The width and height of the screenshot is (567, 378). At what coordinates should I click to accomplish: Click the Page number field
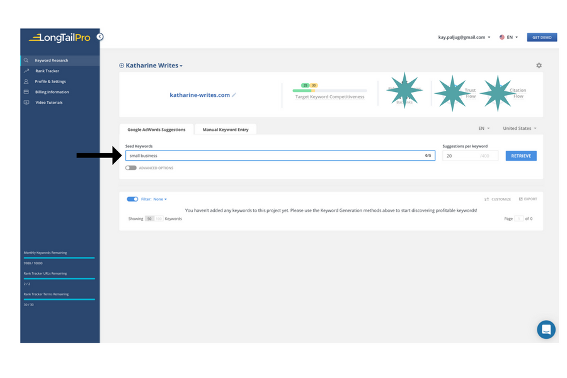coord(519,219)
